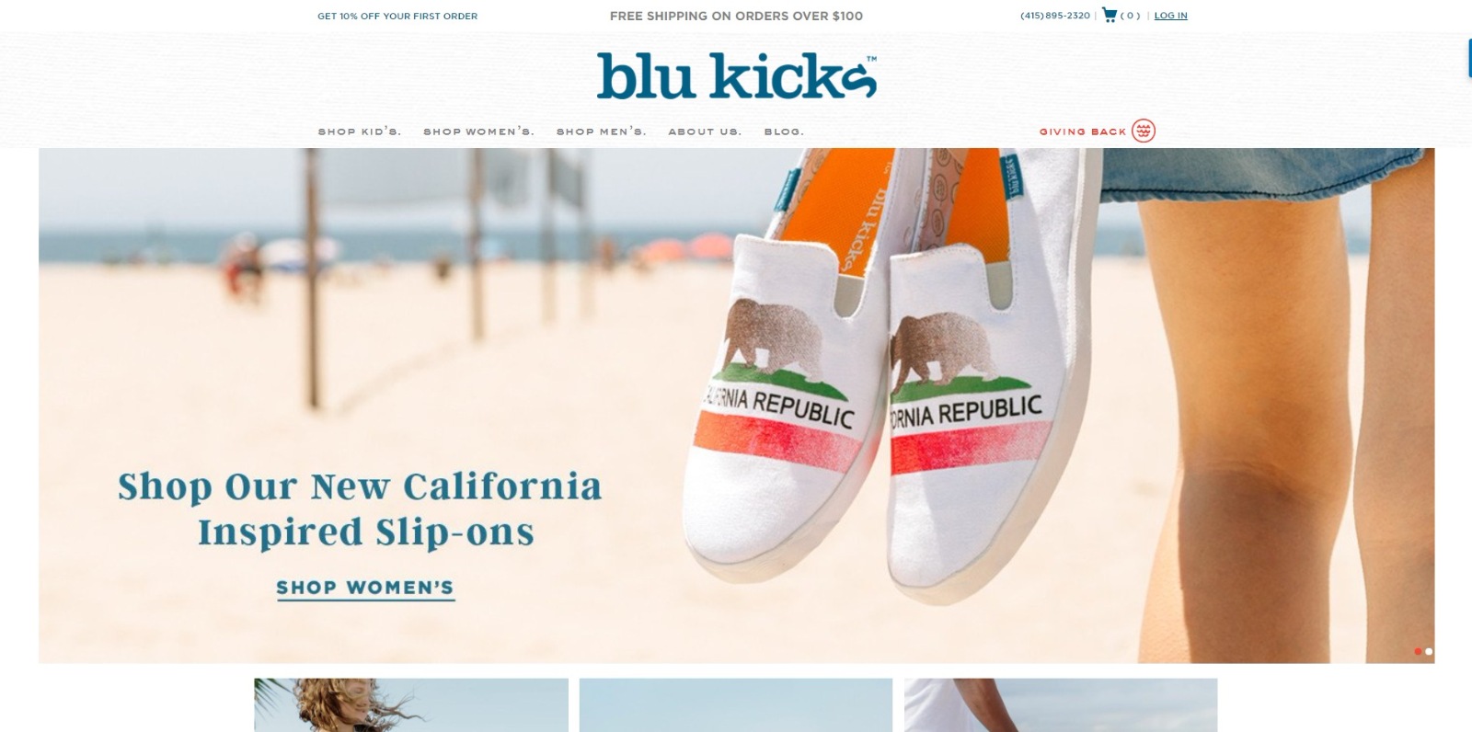Click the Shop Women's hero button
Viewport: 1472px width, 732px height.
[365, 588]
